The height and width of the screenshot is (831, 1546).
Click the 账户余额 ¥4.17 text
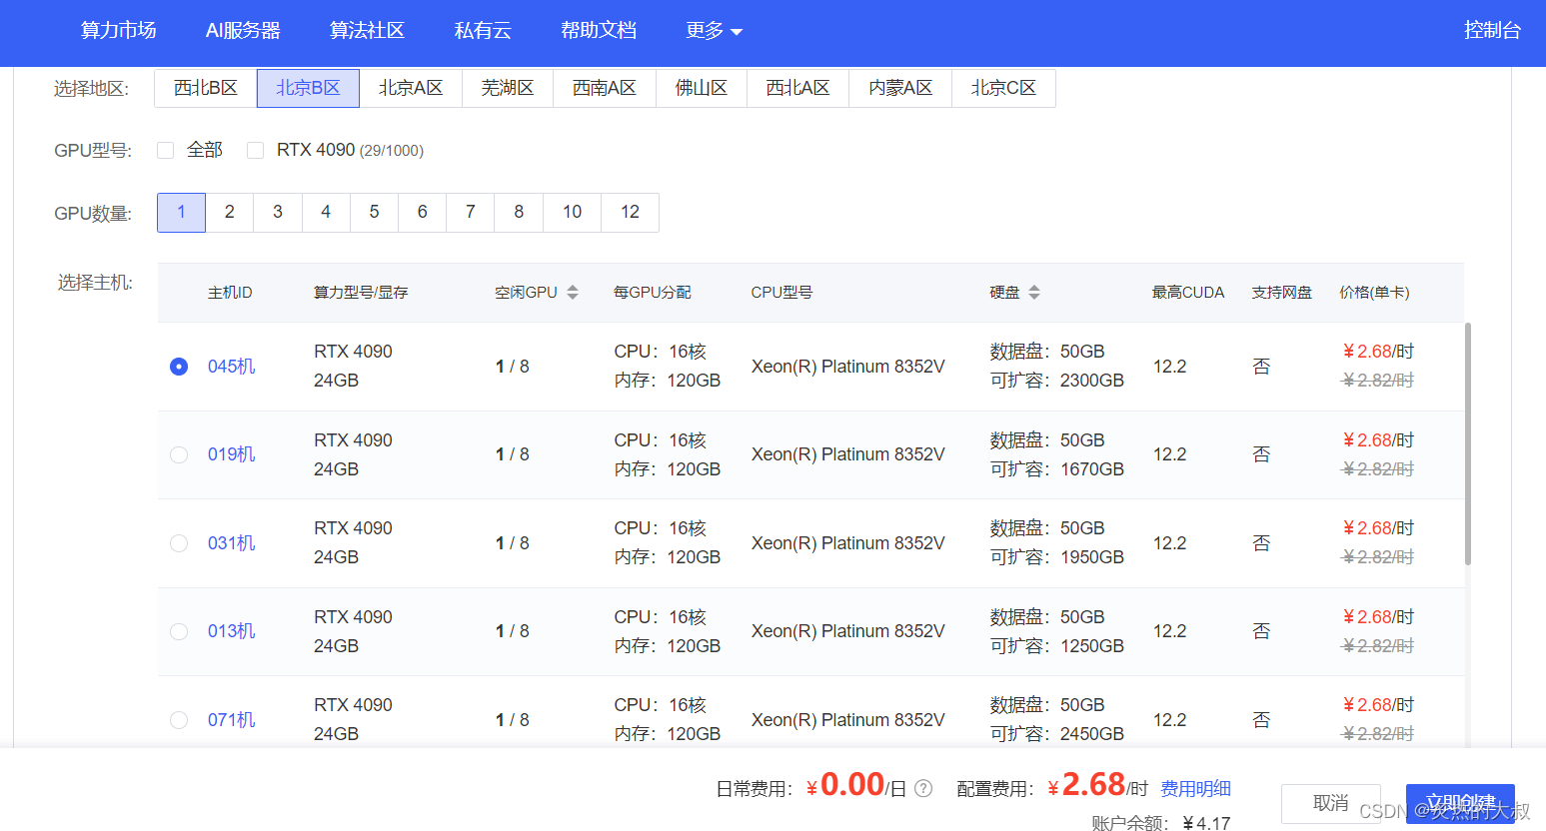(x=1160, y=823)
